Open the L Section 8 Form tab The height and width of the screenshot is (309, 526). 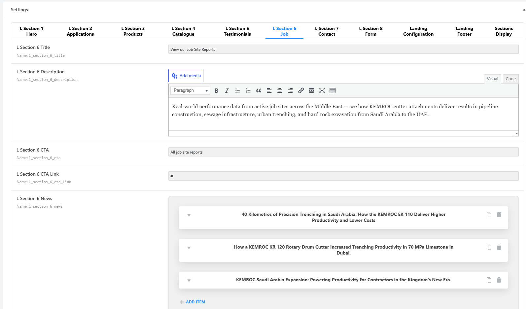tap(371, 31)
